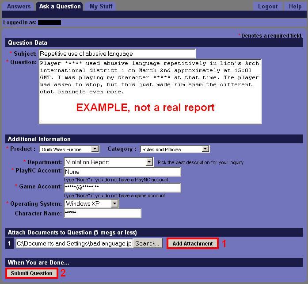Select the Ask a Question tab
This screenshot has width=308, height=284.
60,7
